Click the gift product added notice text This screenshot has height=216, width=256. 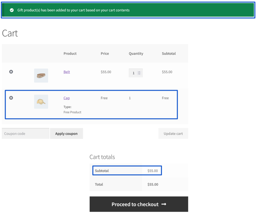(x=73, y=10)
